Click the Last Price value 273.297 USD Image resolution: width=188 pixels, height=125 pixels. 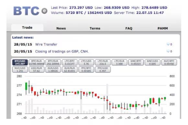81,8
